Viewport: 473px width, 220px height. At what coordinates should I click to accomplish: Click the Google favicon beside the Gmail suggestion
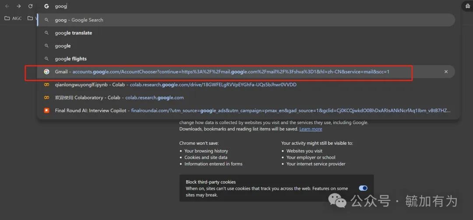click(x=46, y=72)
